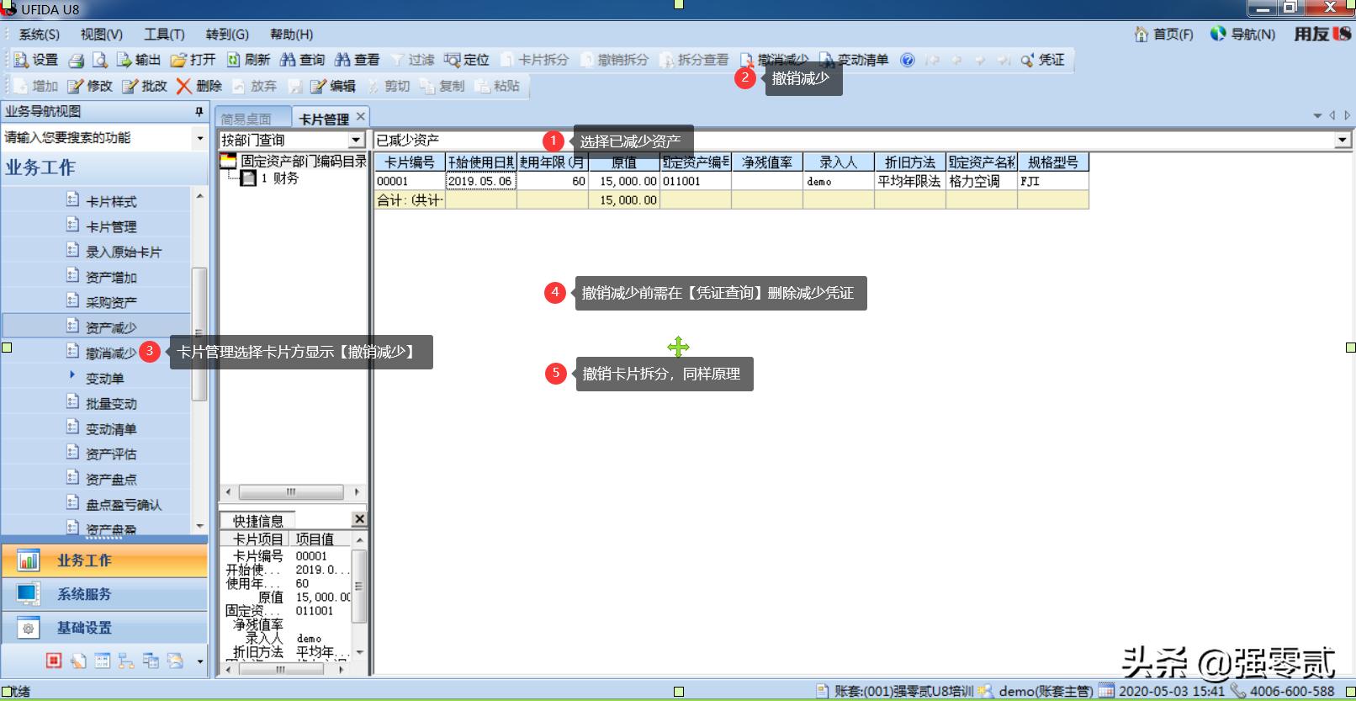Click cell showing 格力空调

click(982, 181)
